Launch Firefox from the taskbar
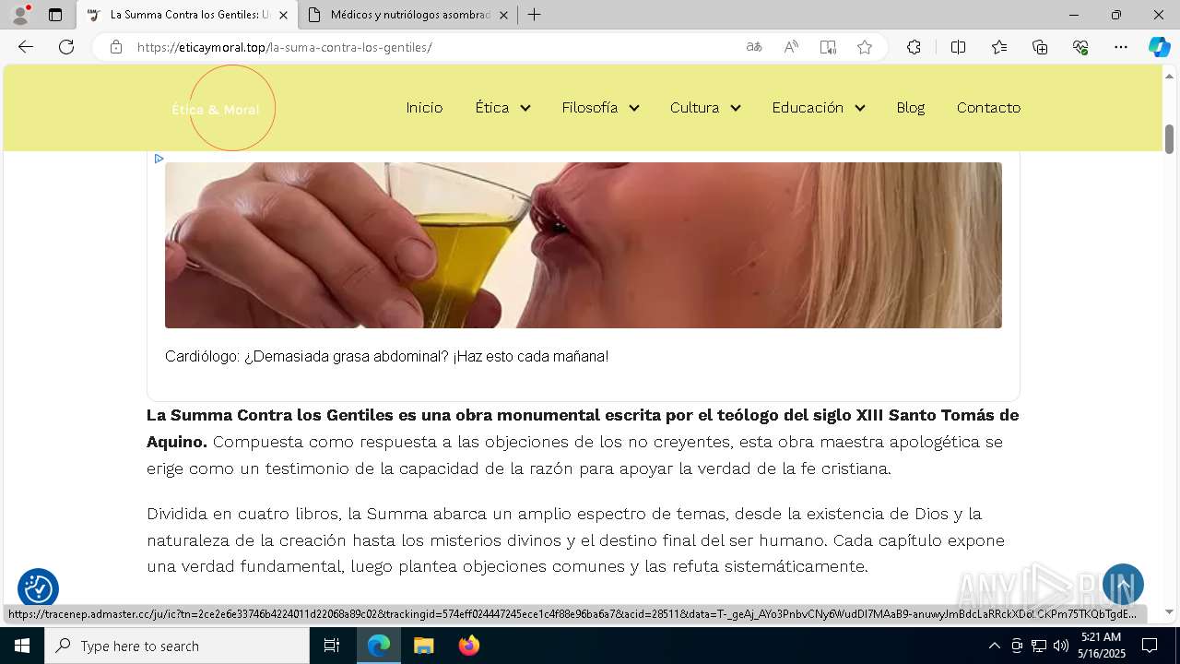1180x664 pixels. pyautogui.click(x=469, y=646)
